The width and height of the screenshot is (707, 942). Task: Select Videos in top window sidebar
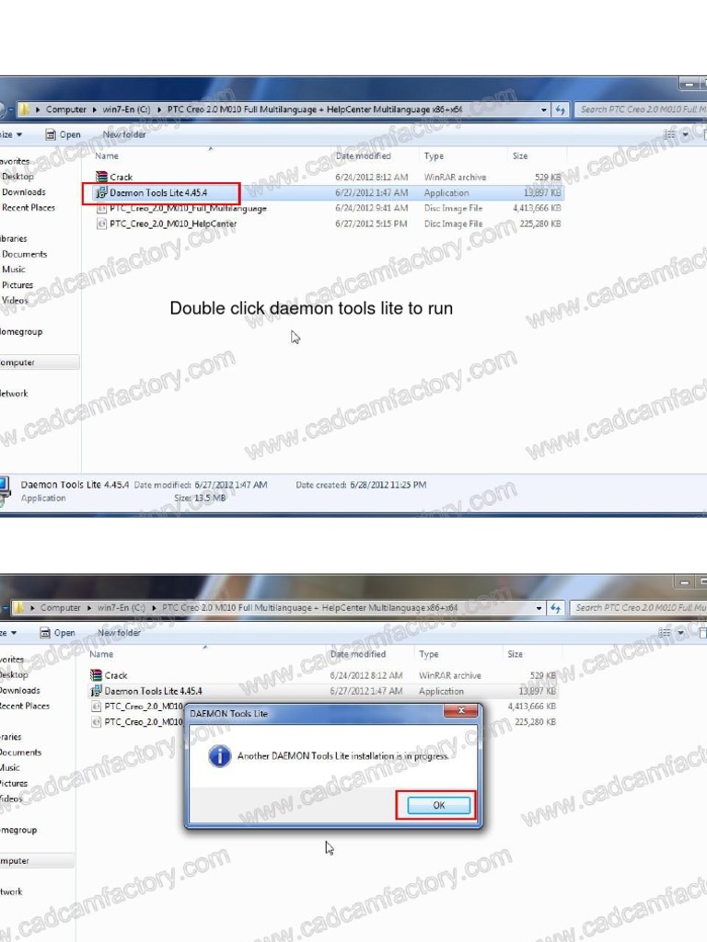pyautogui.click(x=15, y=301)
